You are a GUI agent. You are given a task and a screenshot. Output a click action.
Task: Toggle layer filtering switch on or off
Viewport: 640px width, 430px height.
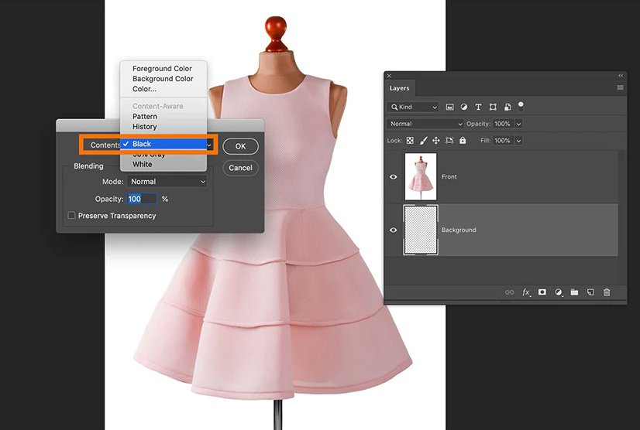[x=521, y=107]
